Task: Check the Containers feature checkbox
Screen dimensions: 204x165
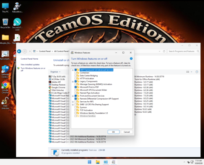Action: coord(75,73)
